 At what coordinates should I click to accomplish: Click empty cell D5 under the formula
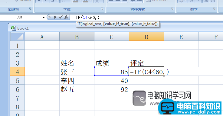point(146,80)
